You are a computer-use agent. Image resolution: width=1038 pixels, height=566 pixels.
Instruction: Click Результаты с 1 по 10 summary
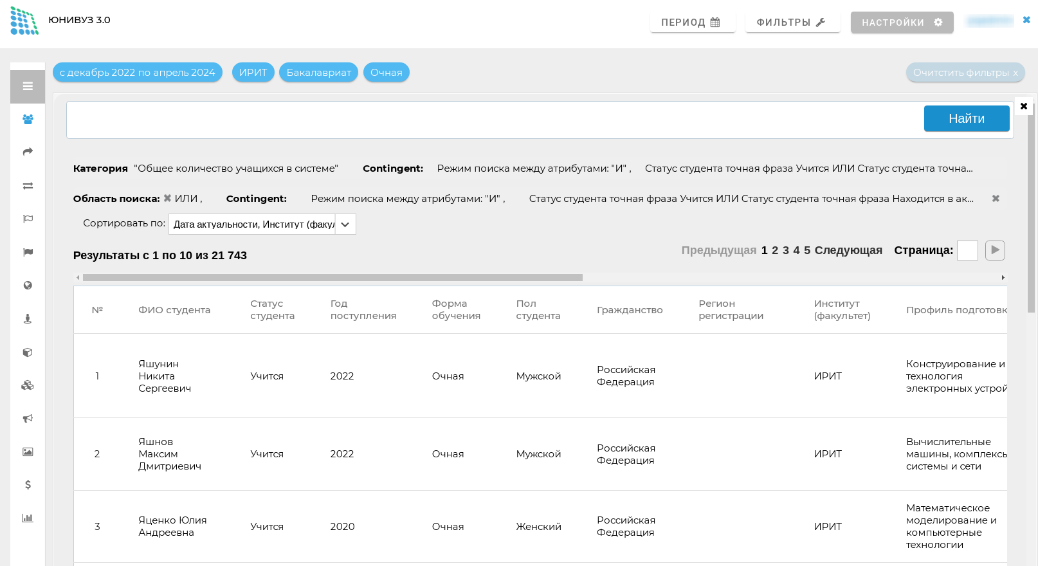[x=160, y=255]
